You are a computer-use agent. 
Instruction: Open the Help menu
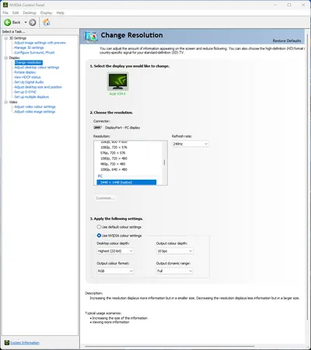[60, 12]
